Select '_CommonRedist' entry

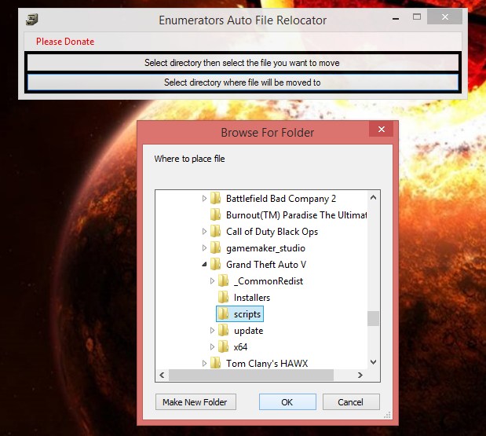click(269, 281)
